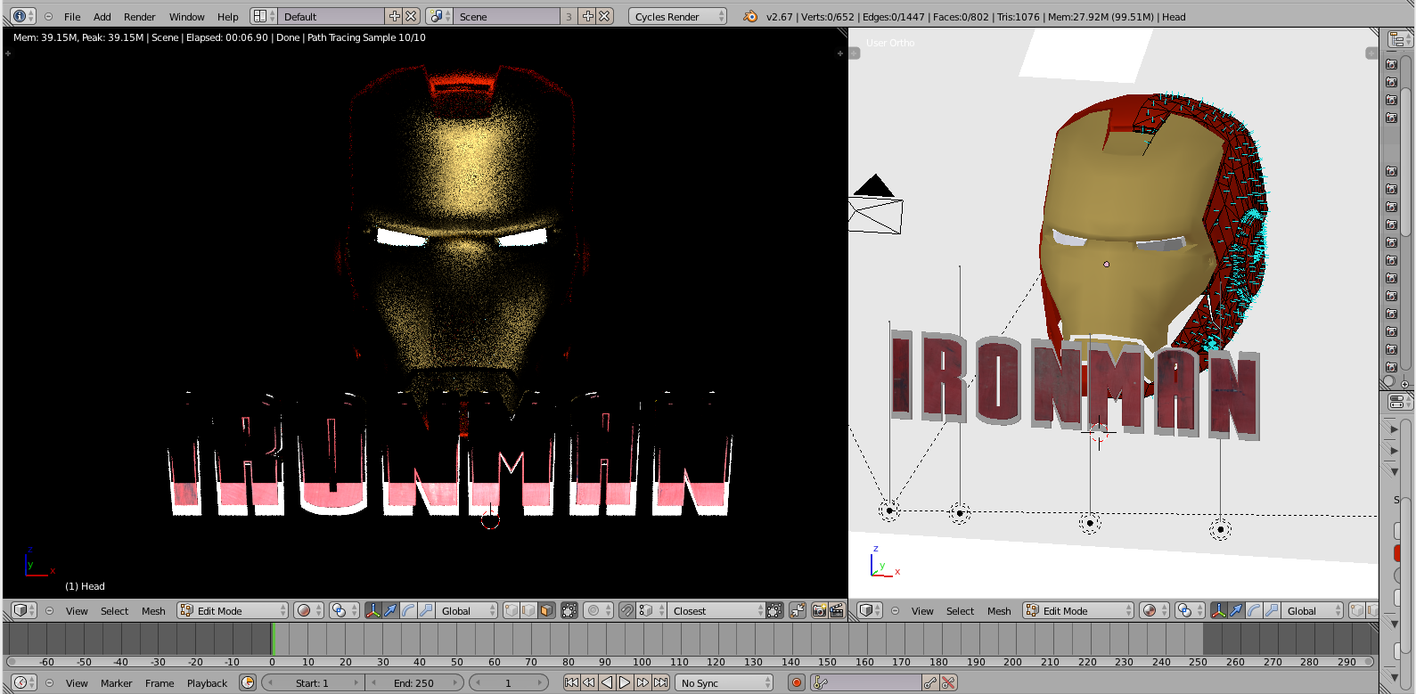The height and width of the screenshot is (694, 1416).
Task: Open the Marker menu in the timeline
Action: tap(116, 683)
